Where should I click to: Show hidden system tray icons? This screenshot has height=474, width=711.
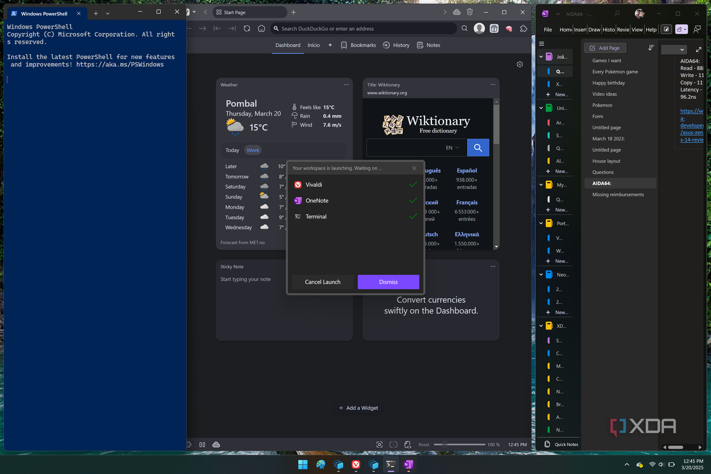point(627,464)
